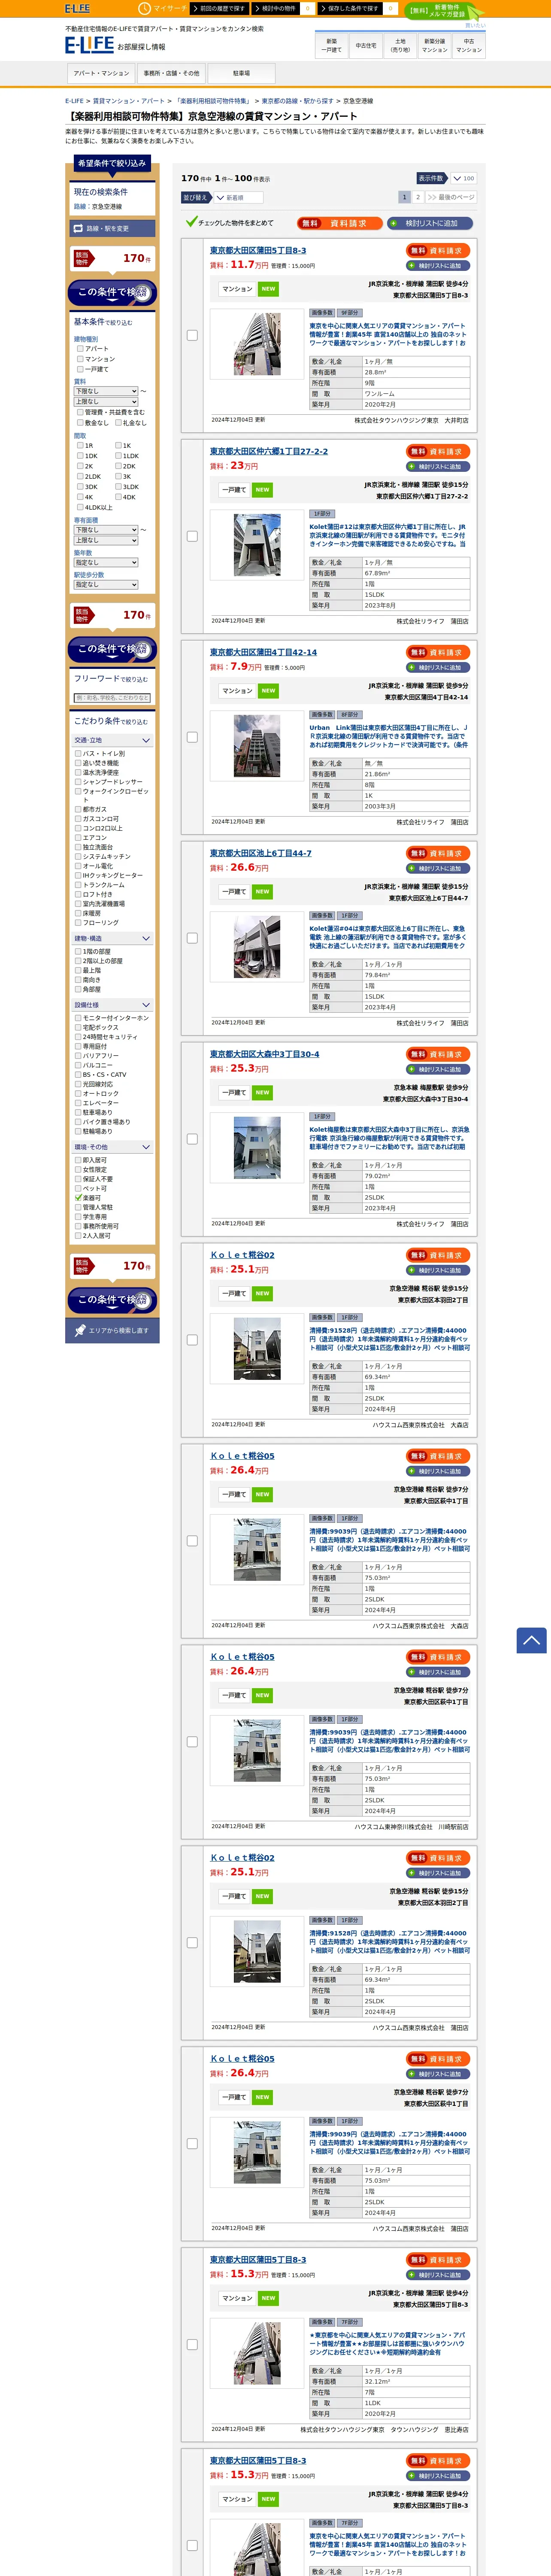This screenshot has width=551, height=2576.
Task: Click the 最後のページ double-arrow link
Action: click(451, 197)
